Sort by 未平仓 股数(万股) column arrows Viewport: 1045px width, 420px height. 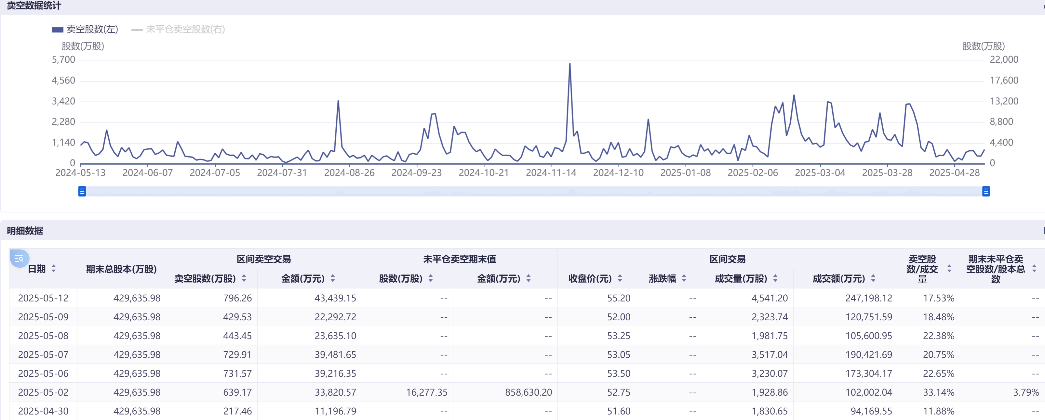pyautogui.click(x=430, y=279)
